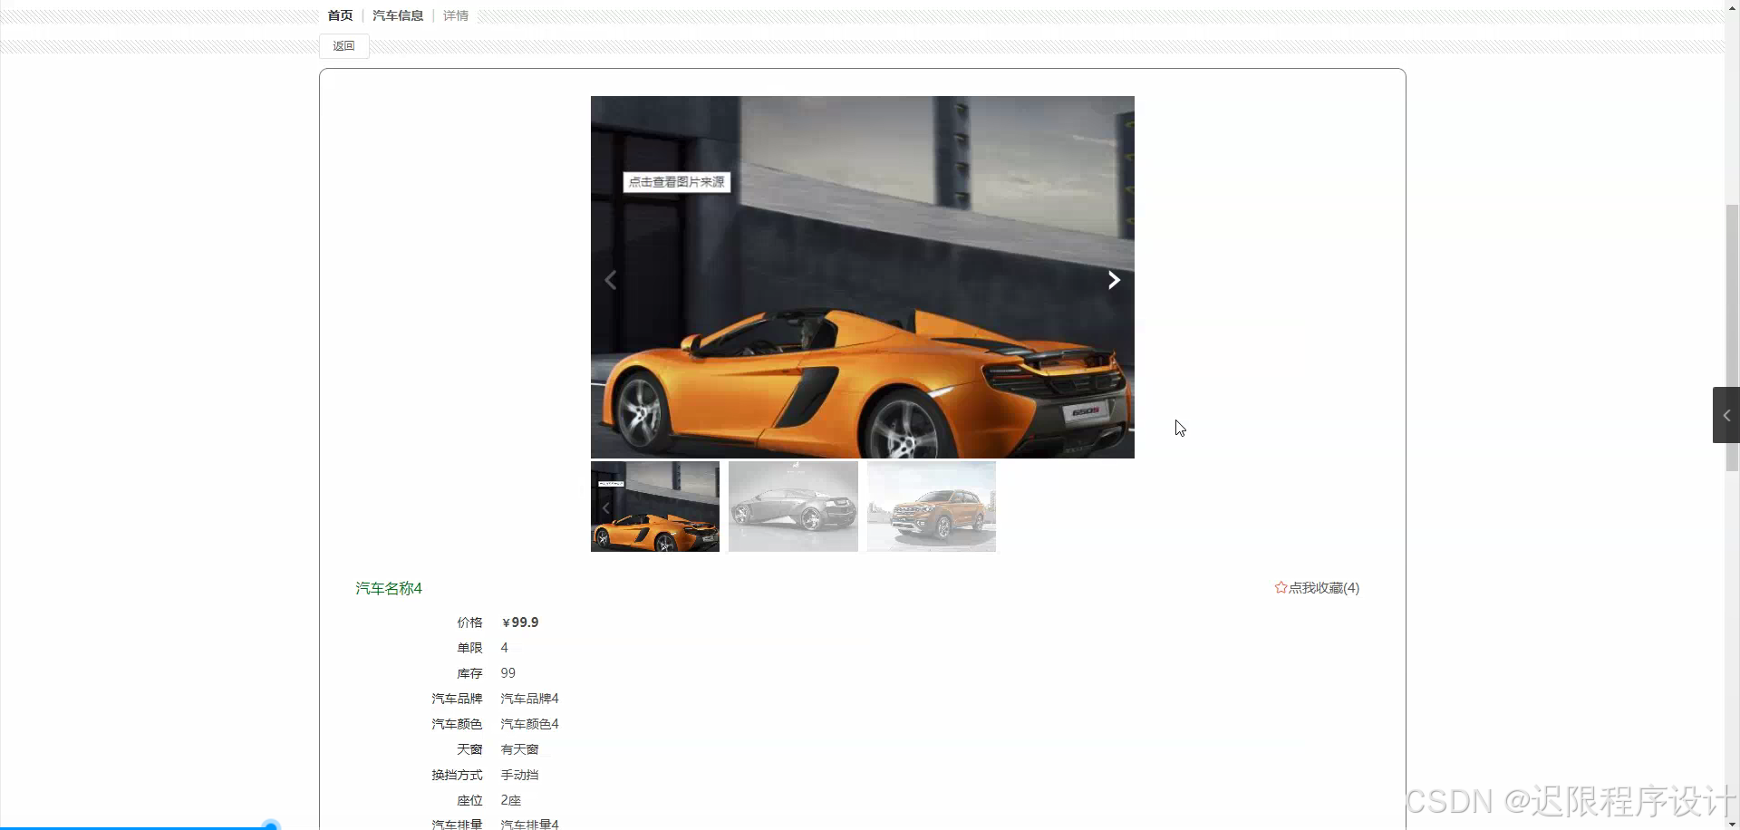Expand the collapsed side panel via right-edge chevron

[1727, 415]
